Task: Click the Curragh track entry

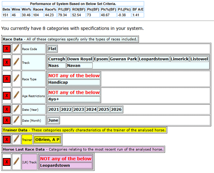Action: 57,59
